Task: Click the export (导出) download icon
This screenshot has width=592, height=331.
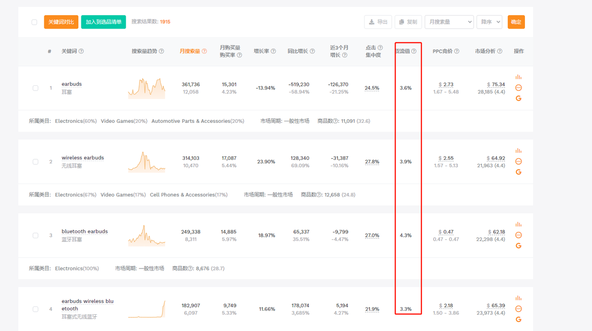Action: pos(378,22)
